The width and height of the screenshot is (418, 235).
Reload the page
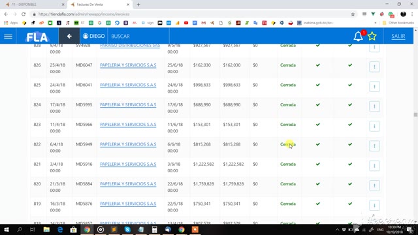[24, 14]
